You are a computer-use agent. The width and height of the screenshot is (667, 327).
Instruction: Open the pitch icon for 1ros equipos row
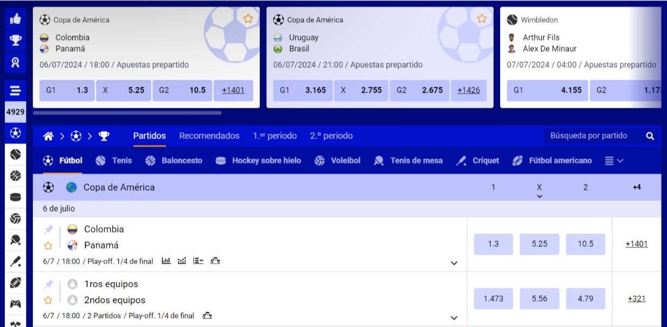tap(207, 316)
